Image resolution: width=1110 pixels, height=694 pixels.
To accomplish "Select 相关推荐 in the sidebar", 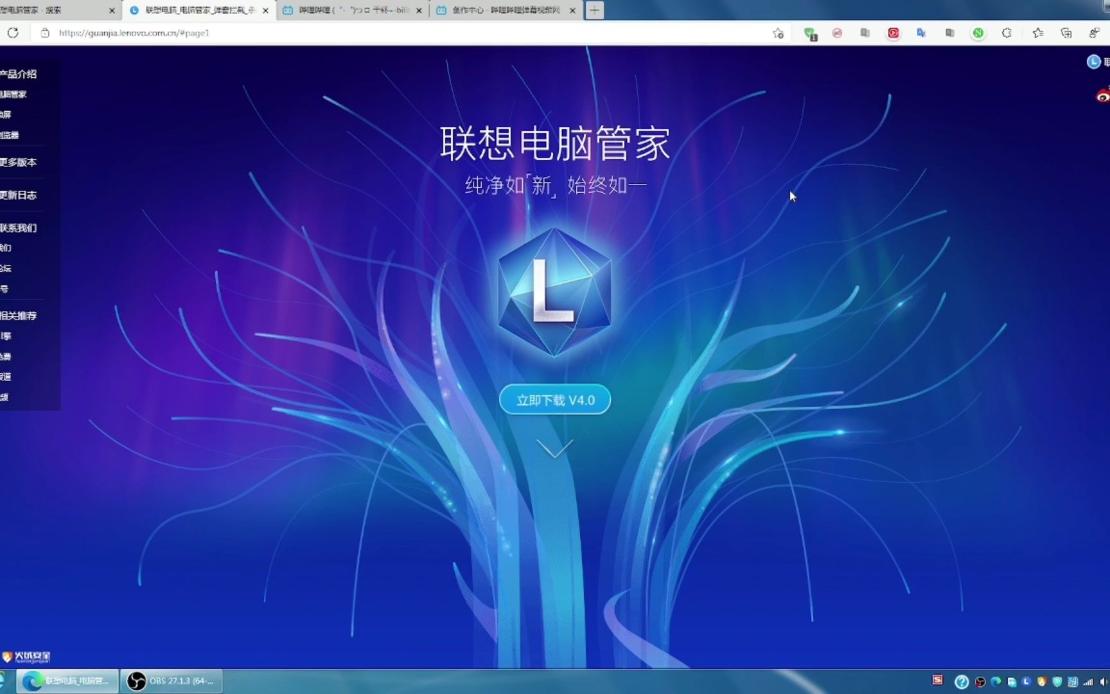I will coord(18,316).
